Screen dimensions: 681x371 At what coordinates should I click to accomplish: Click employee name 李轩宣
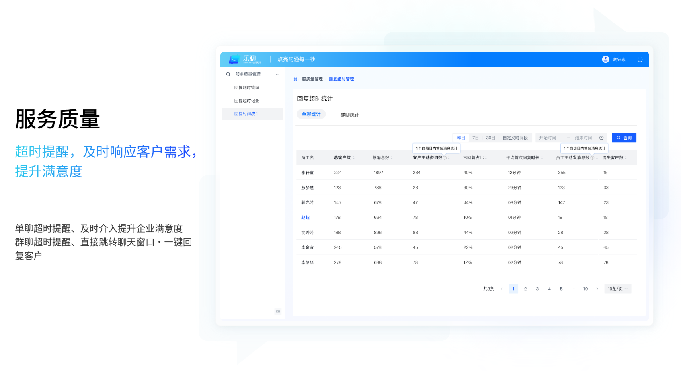click(x=307, y=173)
